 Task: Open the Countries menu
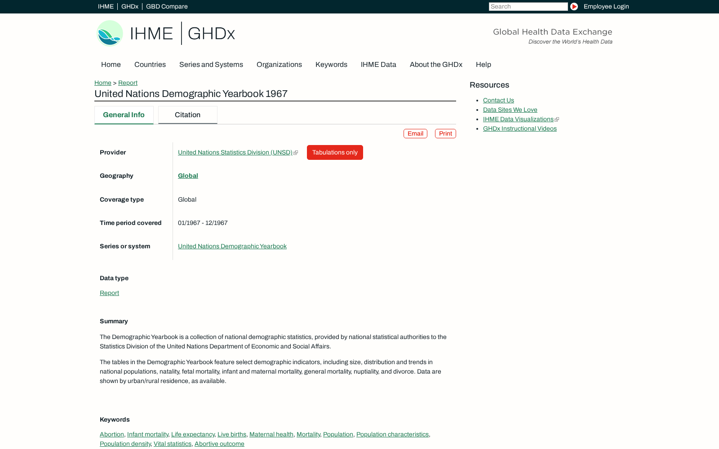click(150, 65)
